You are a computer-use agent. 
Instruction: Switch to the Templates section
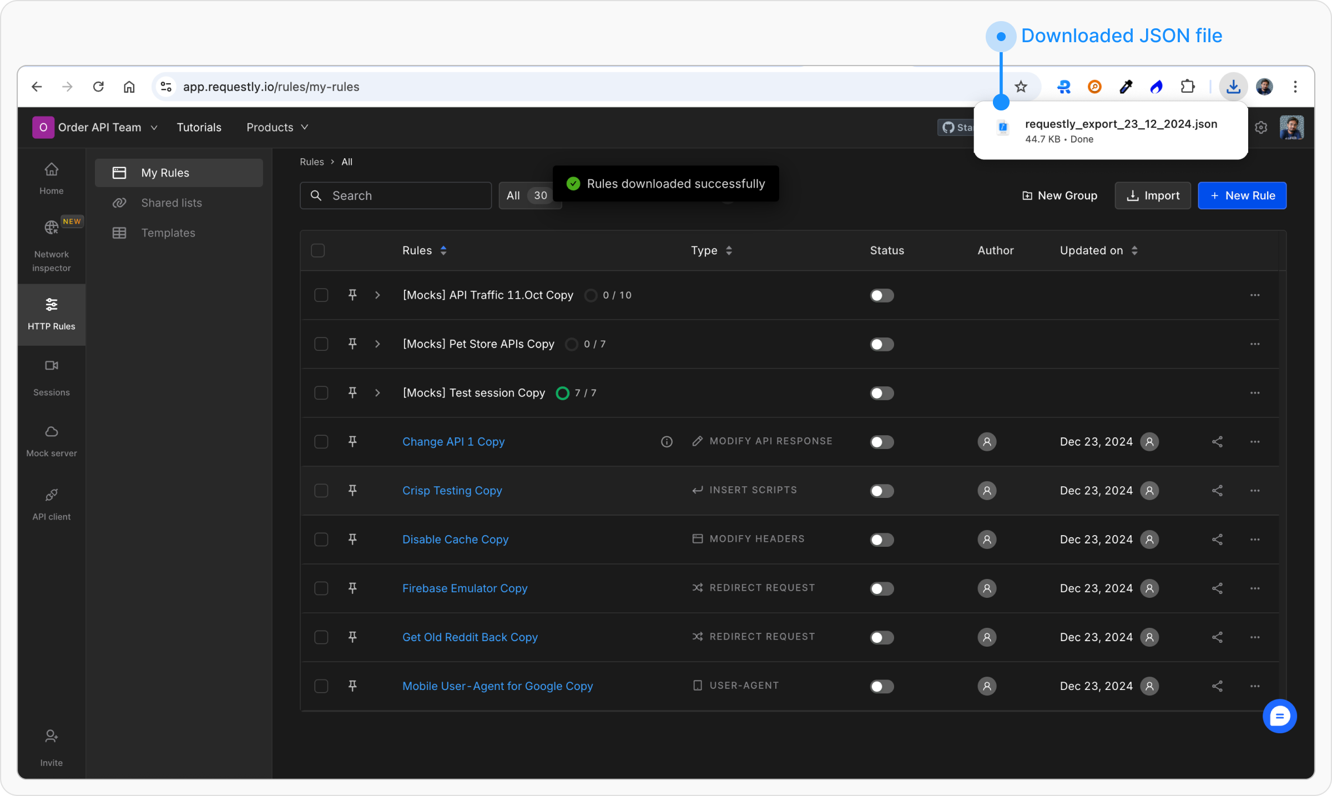coord(168,233)
